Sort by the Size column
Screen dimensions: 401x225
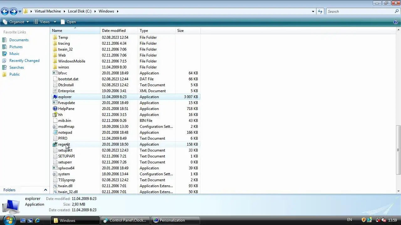[188, 31]
